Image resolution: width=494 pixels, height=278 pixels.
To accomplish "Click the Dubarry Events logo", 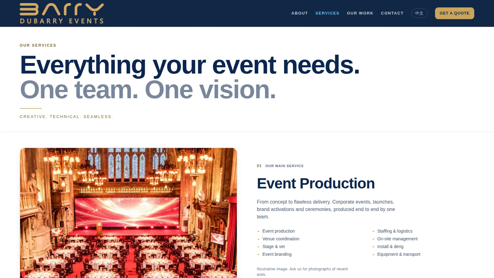I will point(62,13).
